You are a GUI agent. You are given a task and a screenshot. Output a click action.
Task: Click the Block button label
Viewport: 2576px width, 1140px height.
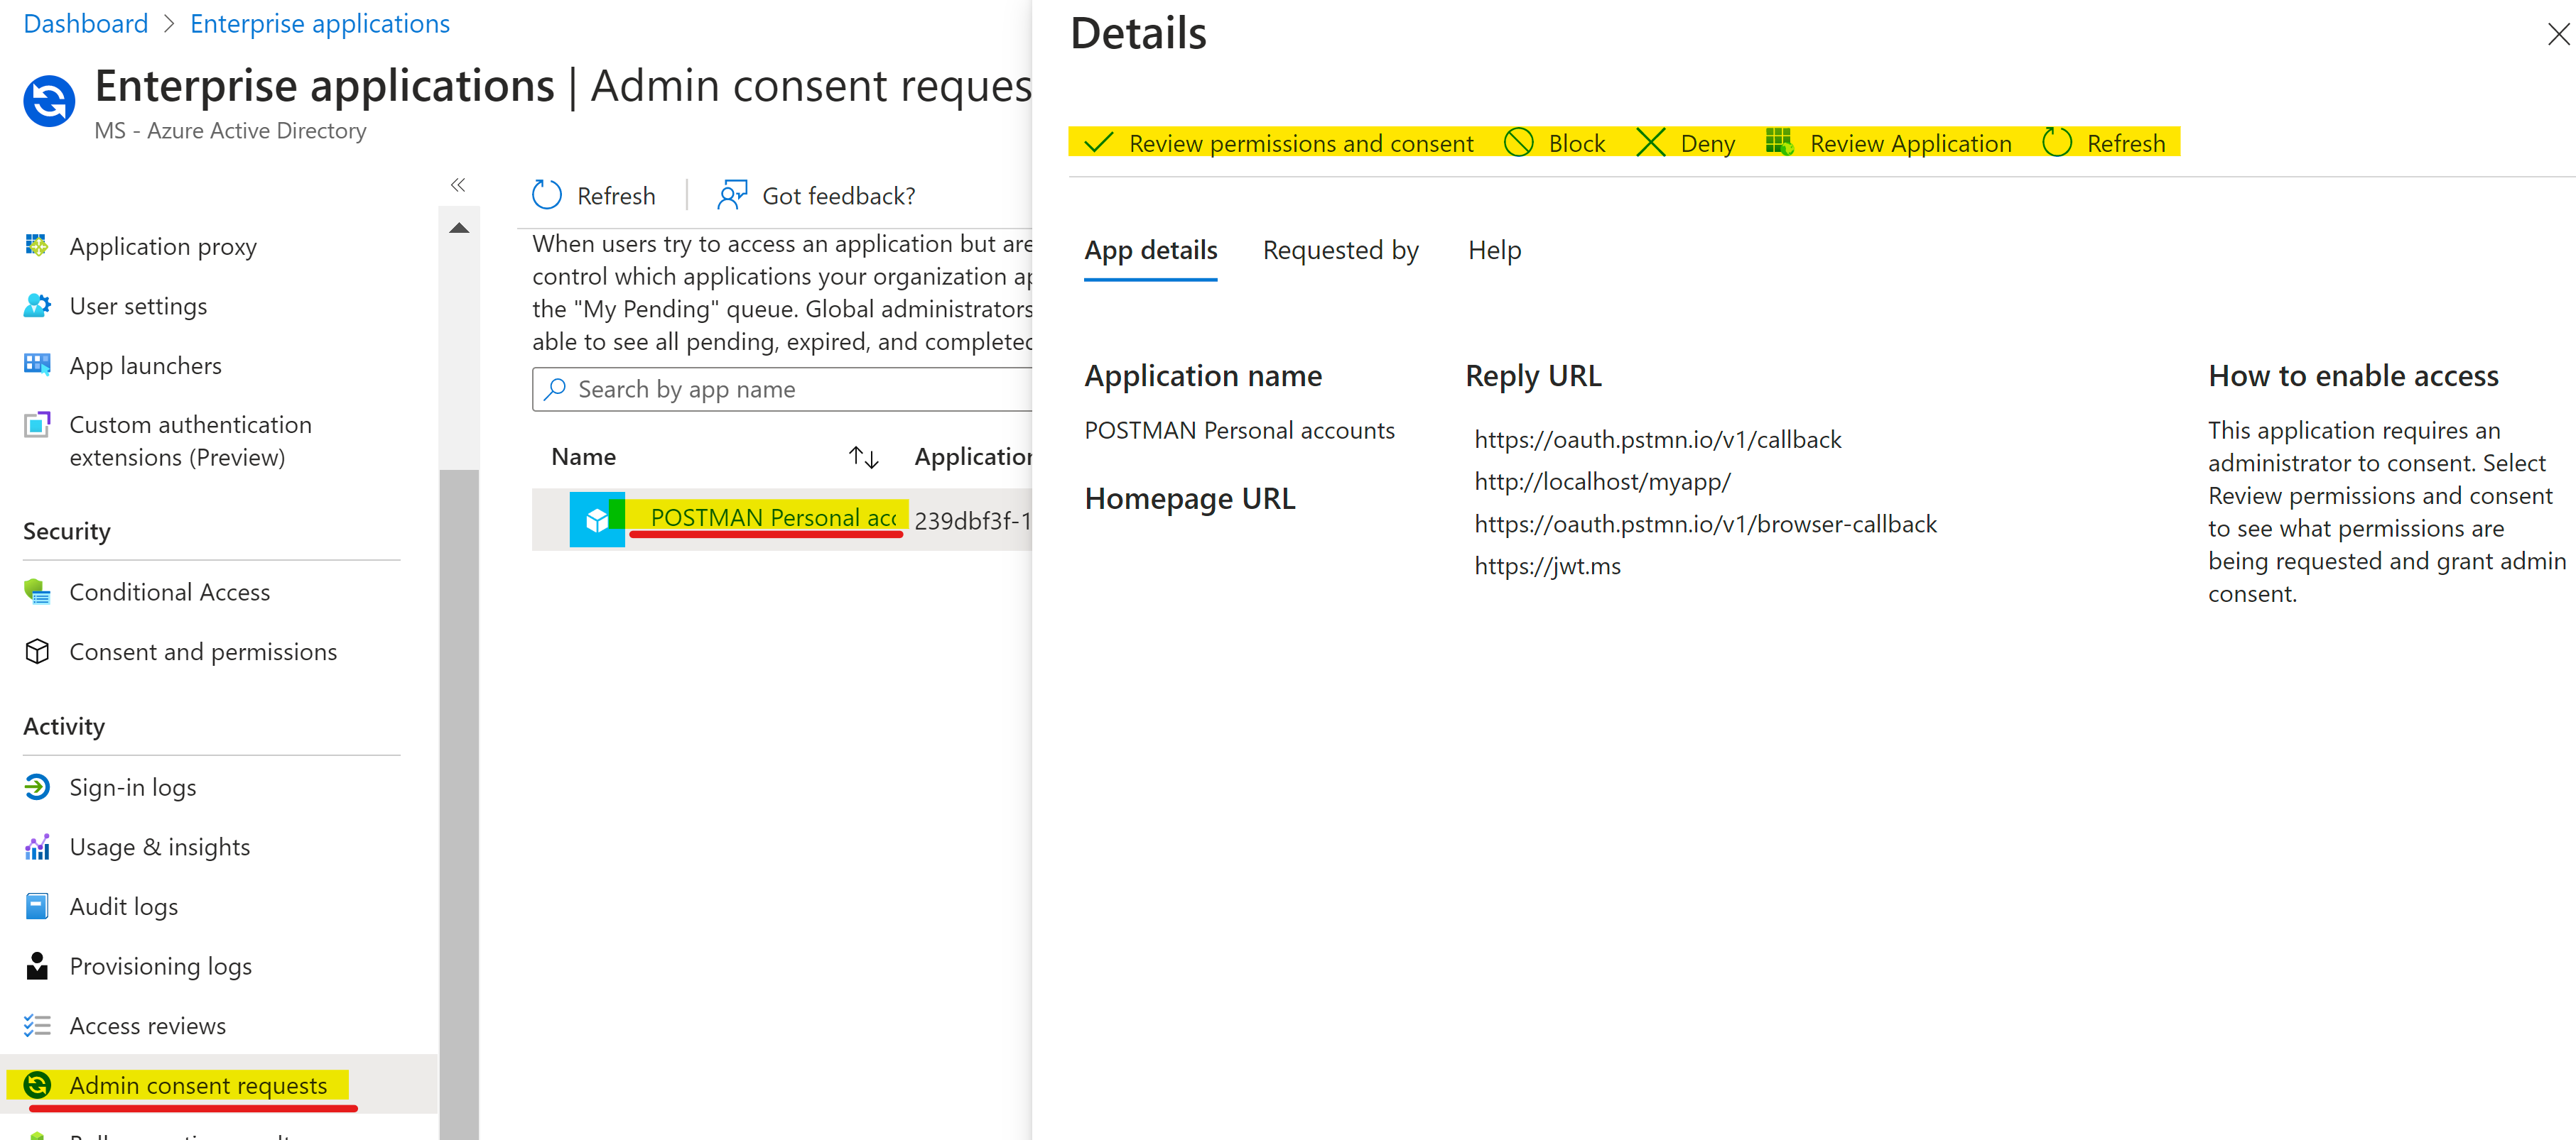[1577, 143]
